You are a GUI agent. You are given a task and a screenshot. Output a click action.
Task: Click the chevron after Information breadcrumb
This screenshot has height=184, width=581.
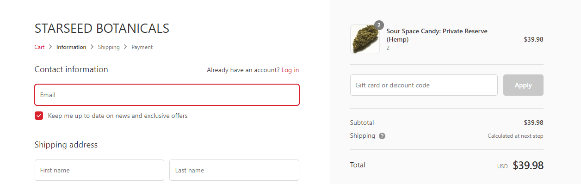(92, 47)
